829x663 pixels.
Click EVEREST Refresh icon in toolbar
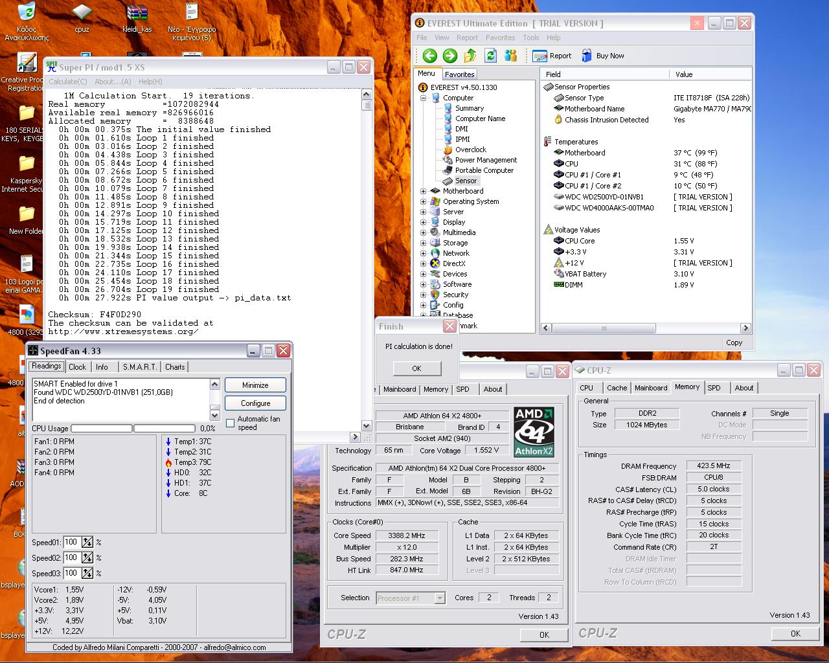(491, 56)
